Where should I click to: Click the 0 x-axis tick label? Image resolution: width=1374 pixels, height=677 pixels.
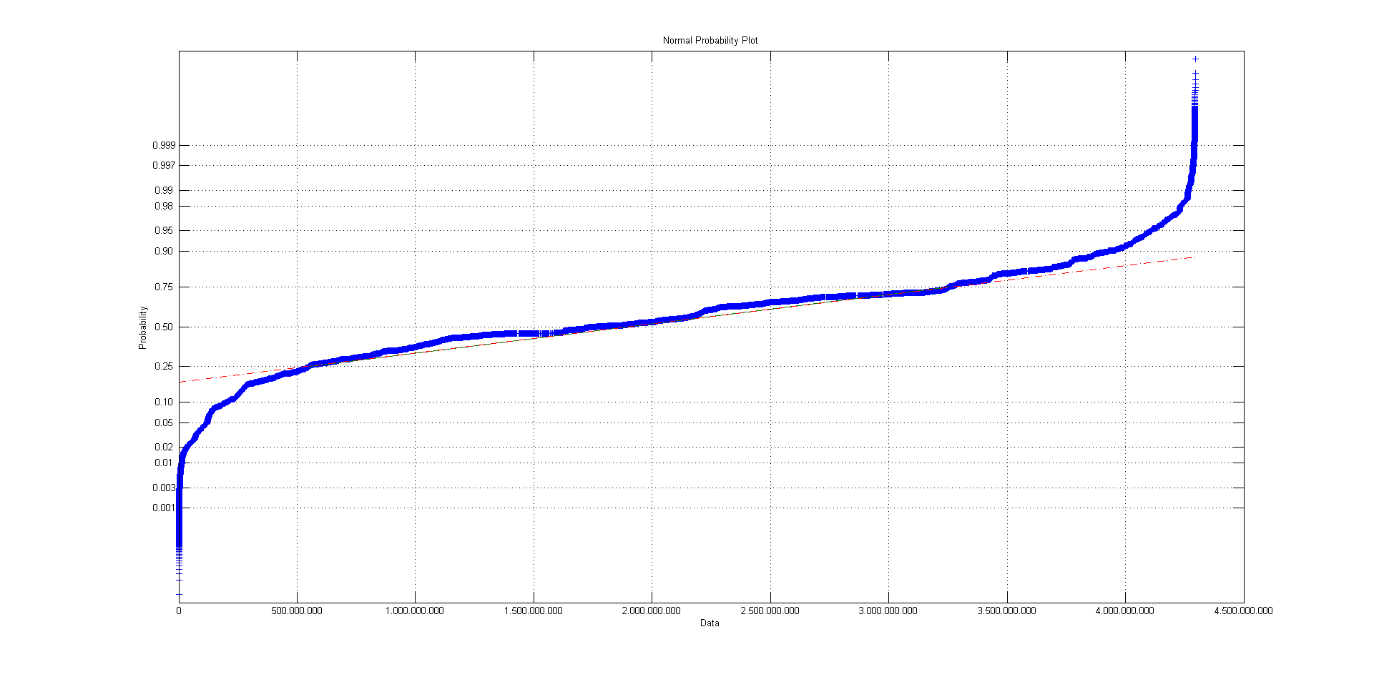tap(179, 611)
